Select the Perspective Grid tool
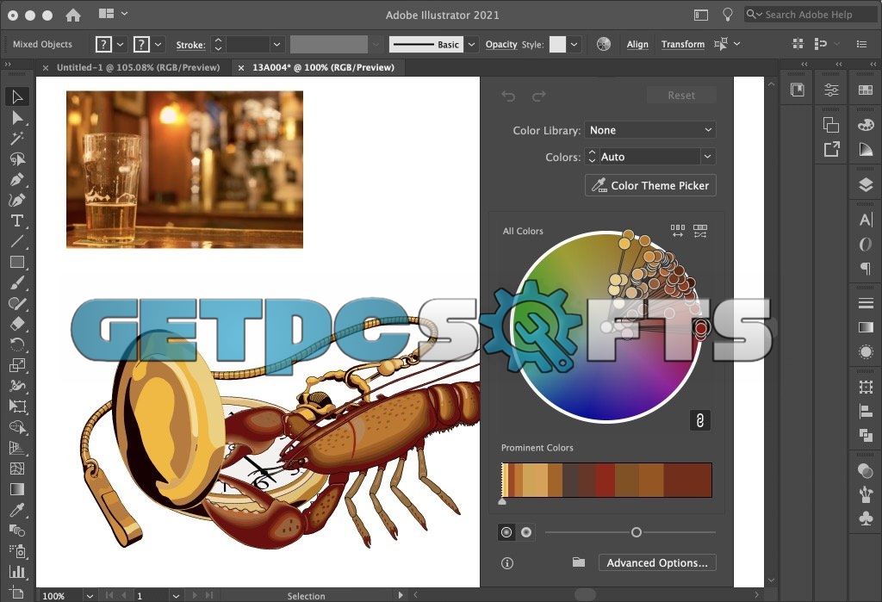This screenshot has width=882, height=602. coord(17,448)
